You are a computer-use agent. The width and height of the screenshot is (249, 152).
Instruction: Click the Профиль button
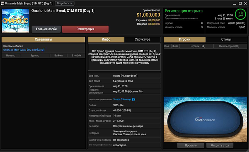[x=191, y=146]
